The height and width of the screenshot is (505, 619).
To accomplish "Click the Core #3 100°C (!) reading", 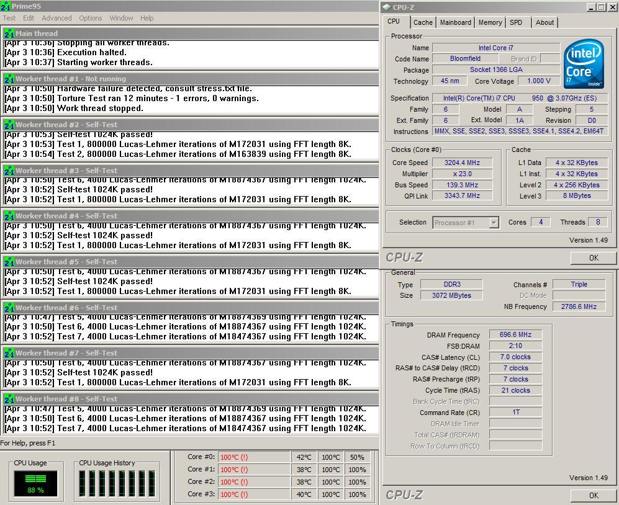I will (254, 494).
